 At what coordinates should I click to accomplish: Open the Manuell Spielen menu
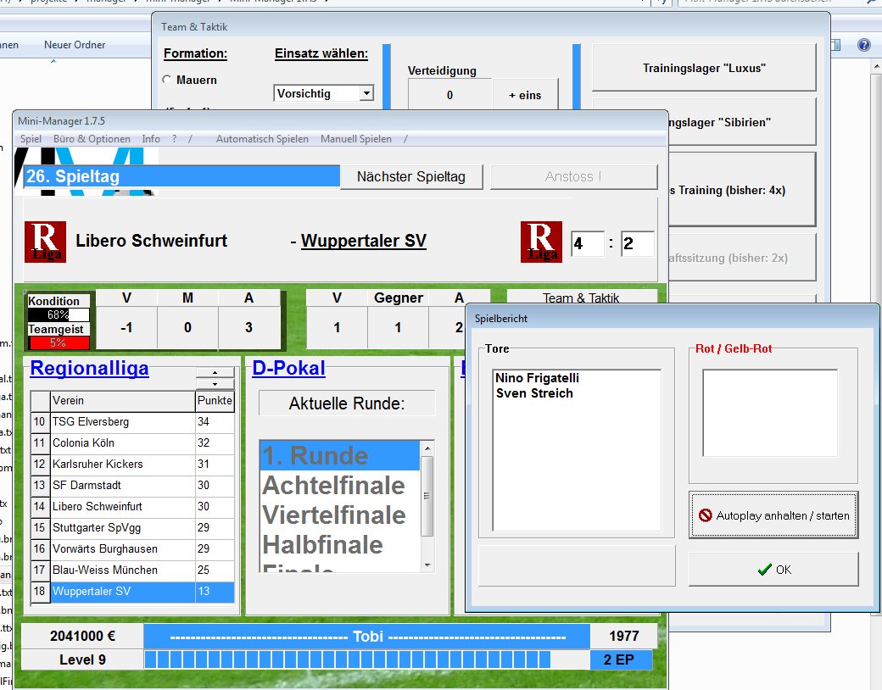click(x=355, y=139)
